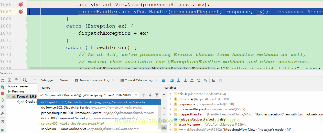Stop the Tomcat server with red square

point(2,94)
